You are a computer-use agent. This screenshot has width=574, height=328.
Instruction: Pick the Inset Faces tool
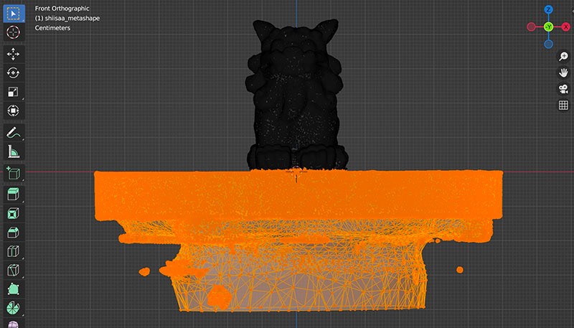coord(14,213)
